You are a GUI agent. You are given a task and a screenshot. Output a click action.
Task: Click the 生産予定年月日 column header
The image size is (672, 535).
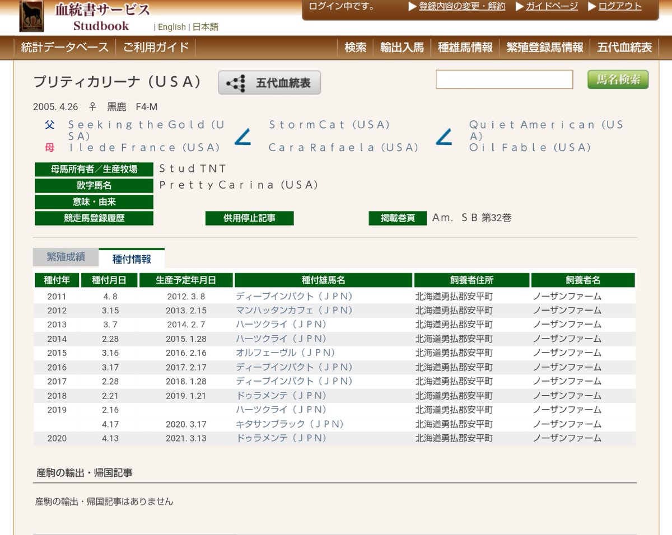pos(186,280)
